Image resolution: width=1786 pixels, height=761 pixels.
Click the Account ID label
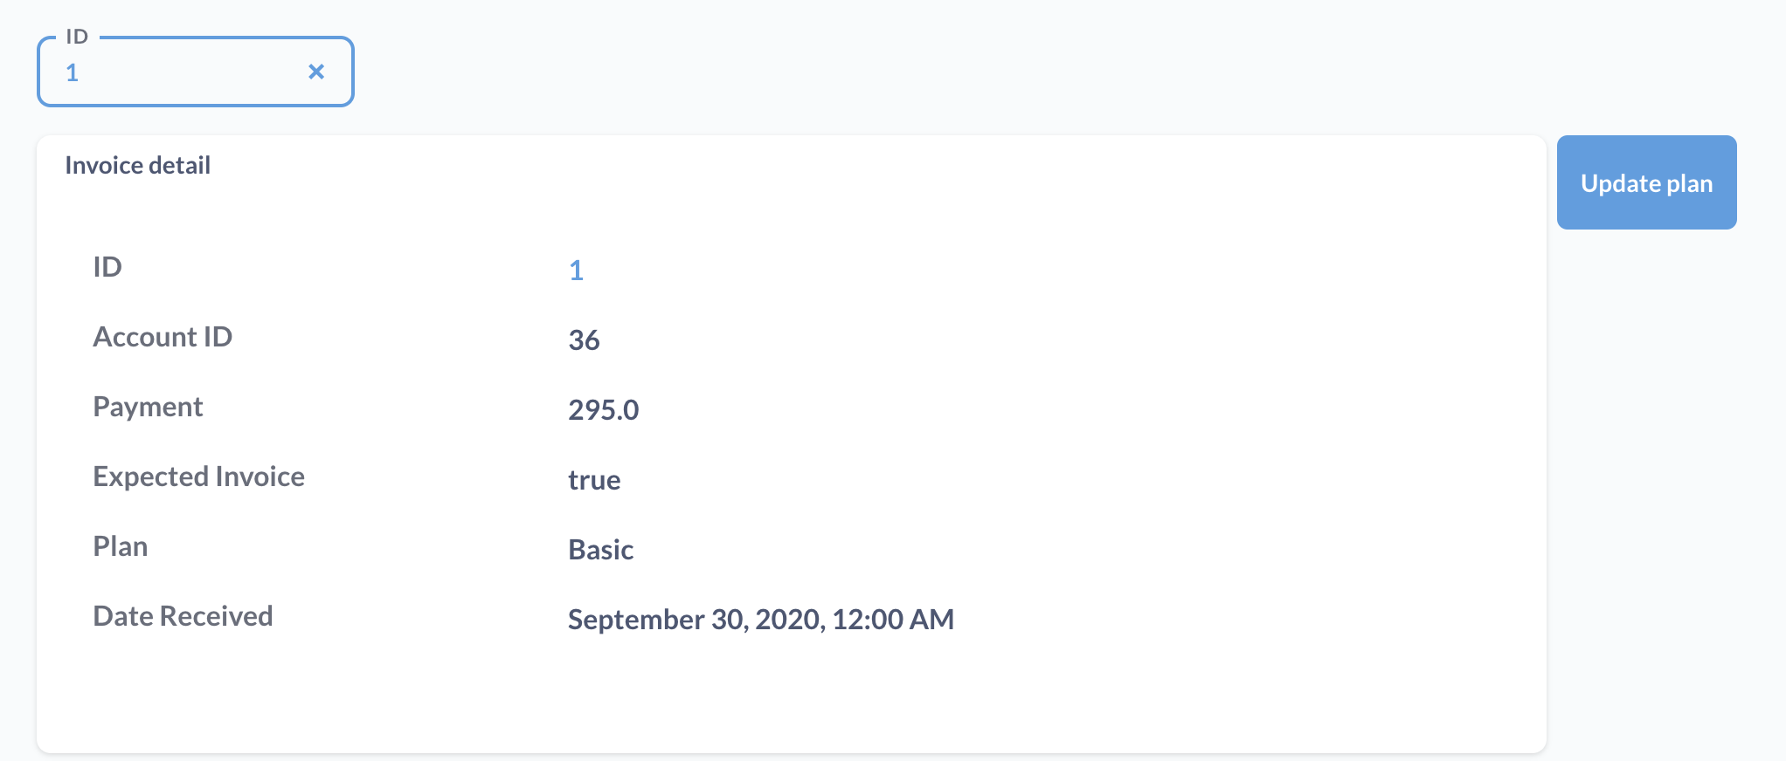coord(163,337)
